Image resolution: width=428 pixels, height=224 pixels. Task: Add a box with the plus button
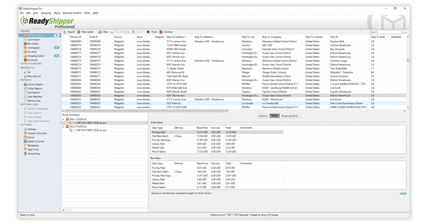pyautogui.click(x=64, y=210)
